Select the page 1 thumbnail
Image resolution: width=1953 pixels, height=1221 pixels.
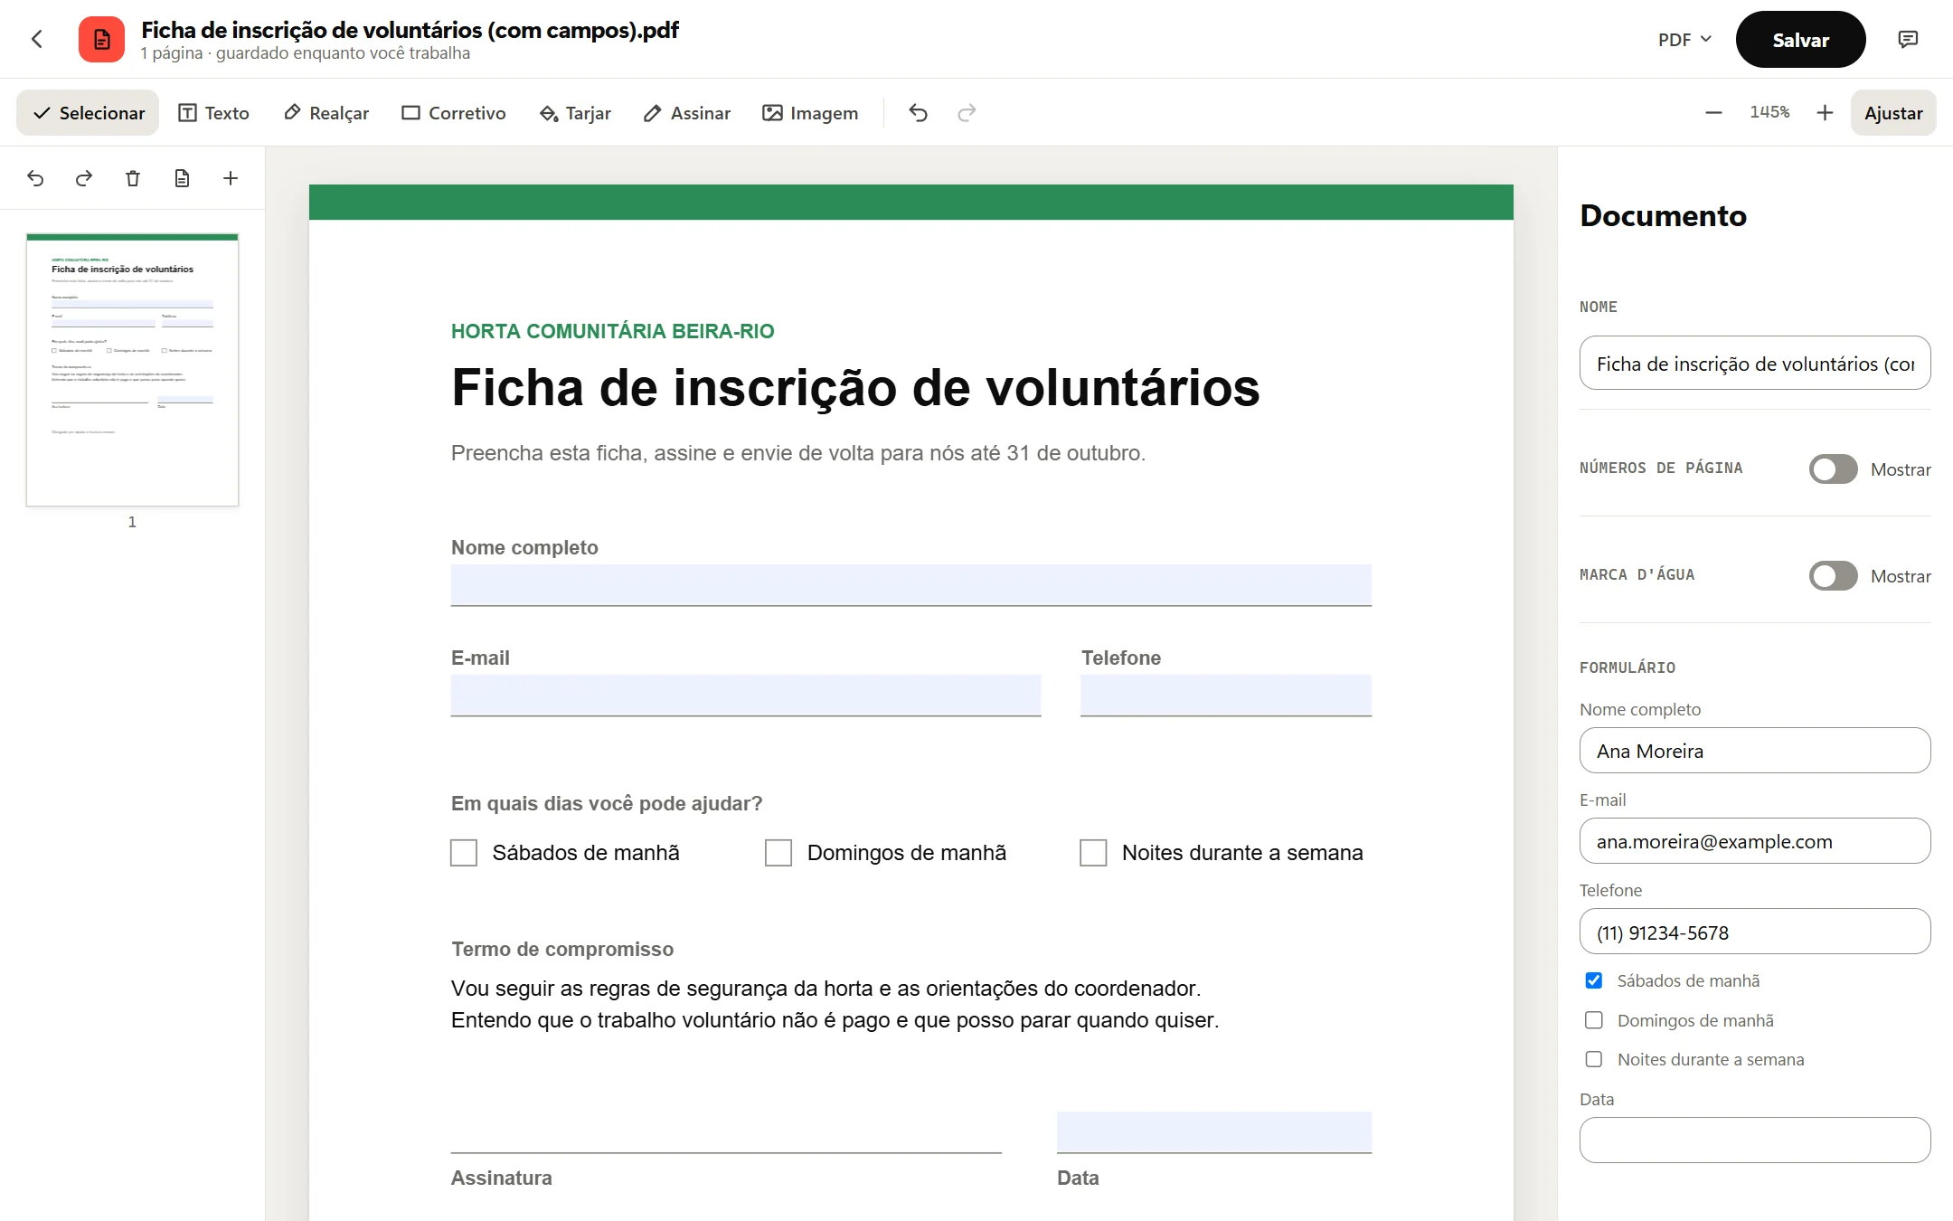click(132, 370)
